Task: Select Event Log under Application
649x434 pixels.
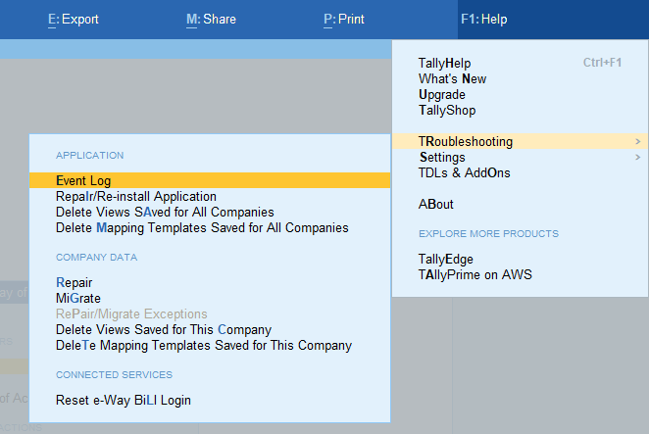Action: [x=83, y=181]
